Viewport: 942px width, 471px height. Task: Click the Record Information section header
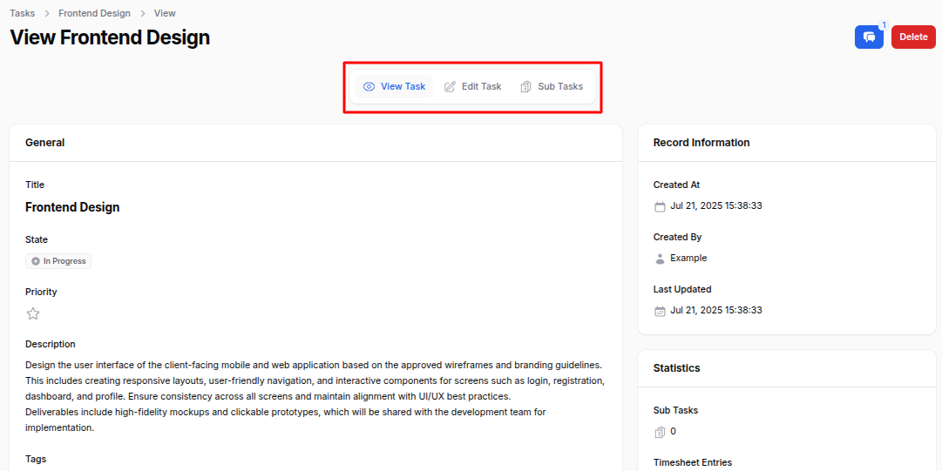click(x=701, y=143)
